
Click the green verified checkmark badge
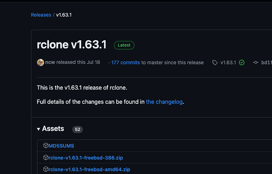point(242,62)
